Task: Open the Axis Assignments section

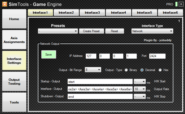Action: 14,40
